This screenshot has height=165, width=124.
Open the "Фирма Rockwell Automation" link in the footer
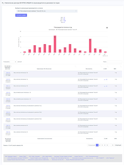click(x=75, y=160)
